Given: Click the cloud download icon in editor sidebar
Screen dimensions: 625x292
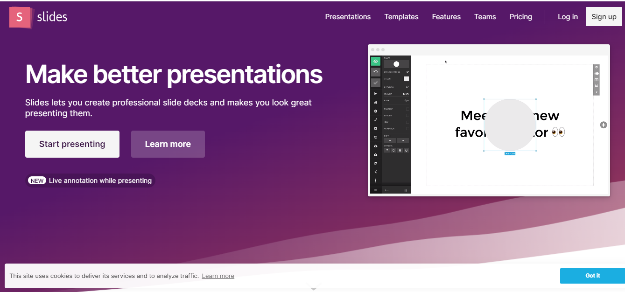Looking at the screenshot, I should point(376,154).
